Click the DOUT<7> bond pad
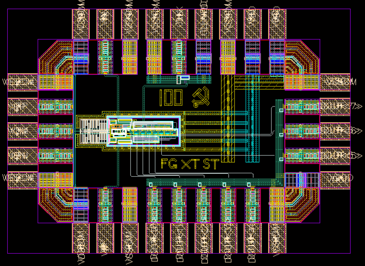 335,106
